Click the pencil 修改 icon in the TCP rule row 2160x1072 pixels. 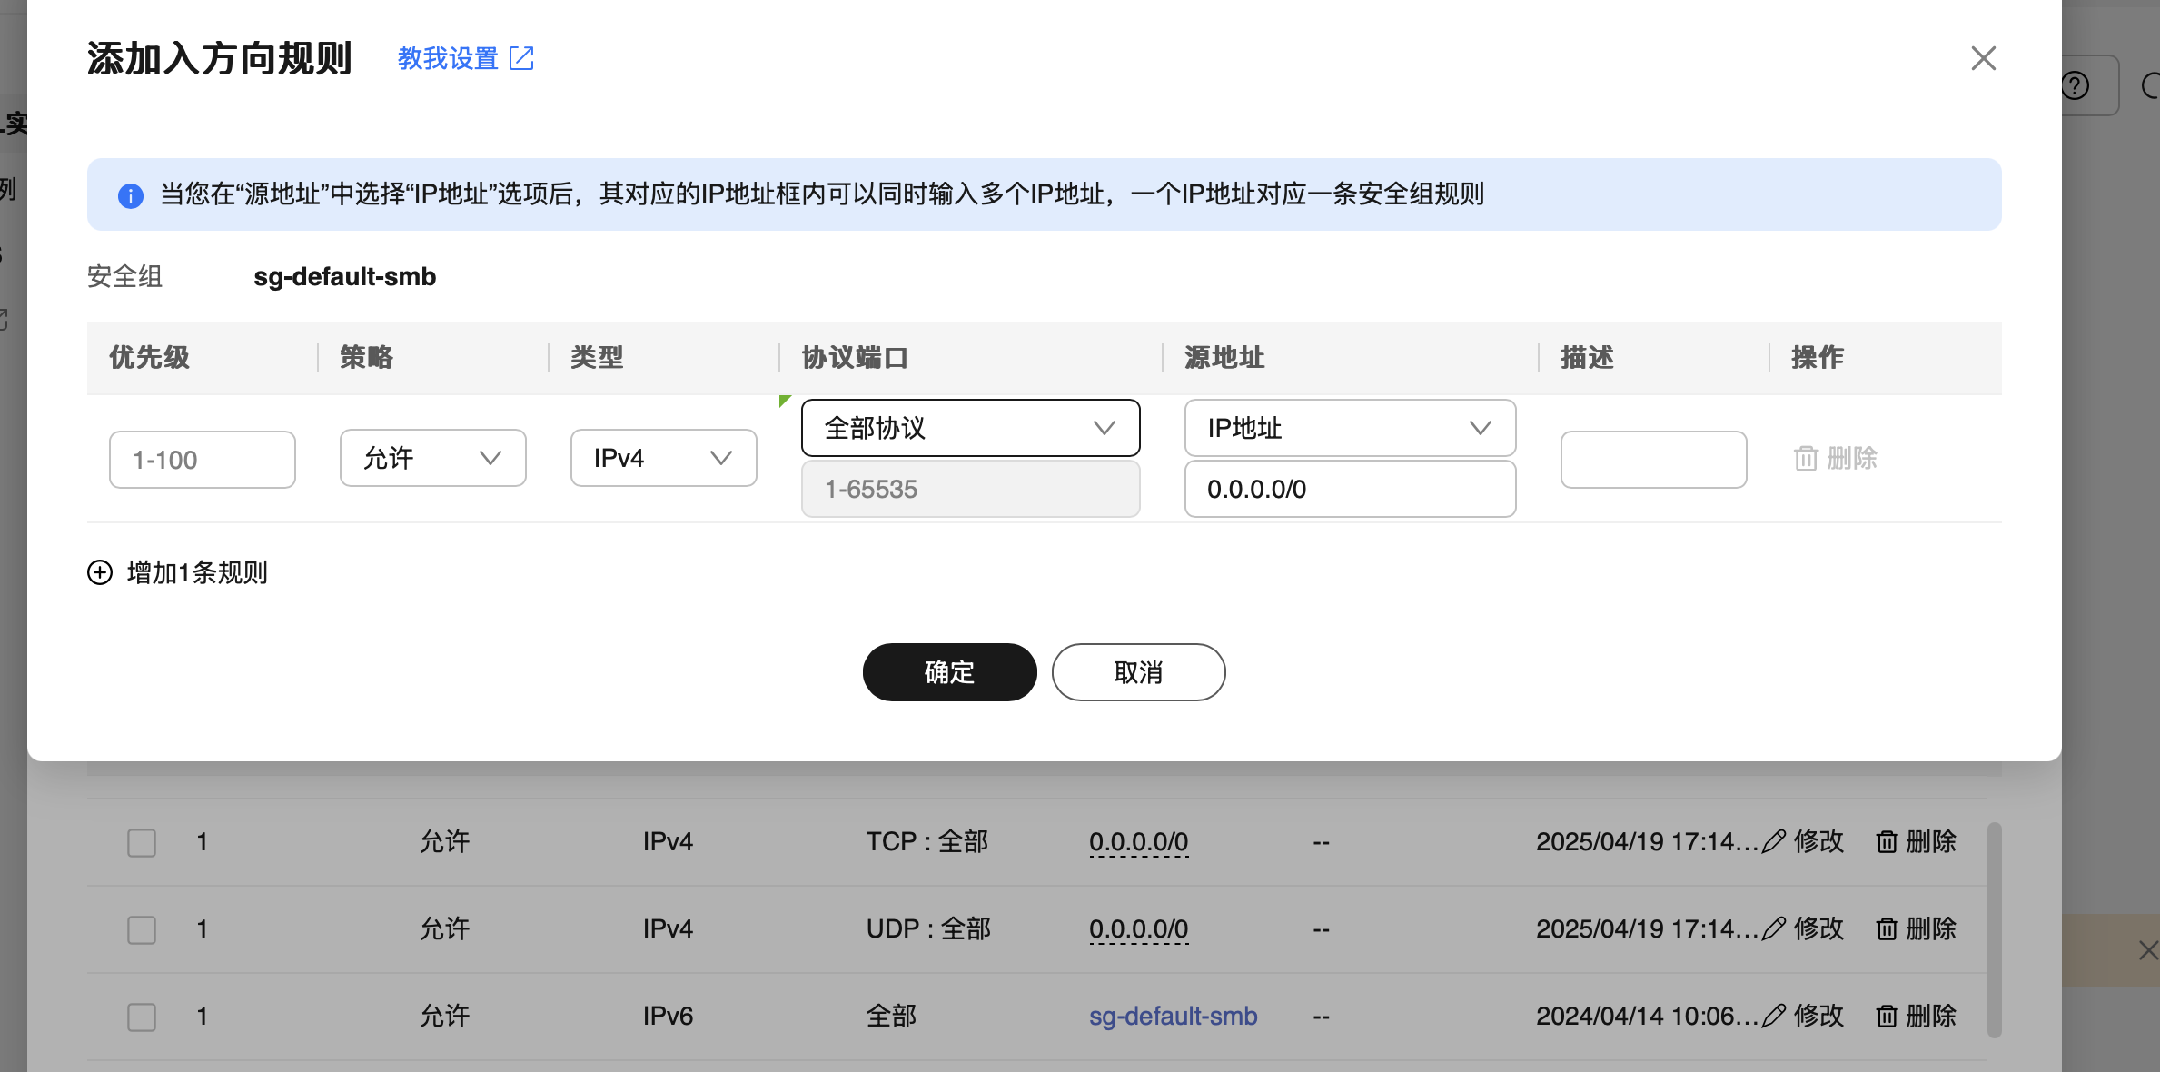pyautogui.click(x=1774, y=842)
